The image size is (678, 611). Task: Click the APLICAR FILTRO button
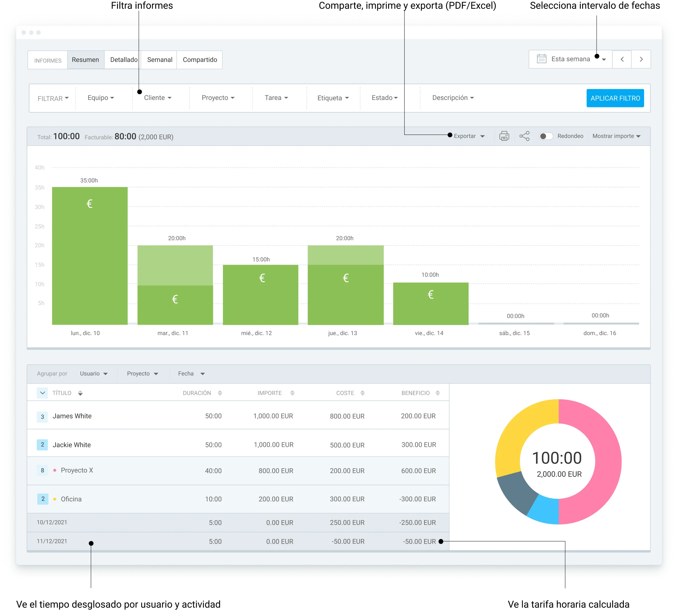(x=615, y=98)
